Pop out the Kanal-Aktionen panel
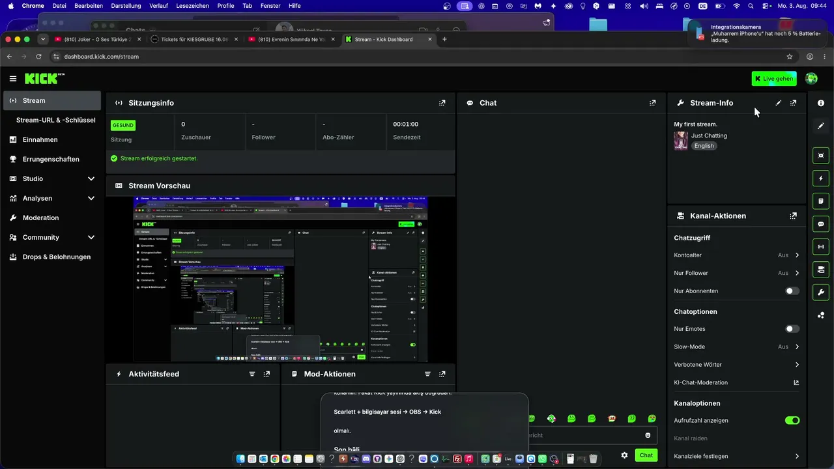This screenshot has height=469, width=834. point(793,216)
